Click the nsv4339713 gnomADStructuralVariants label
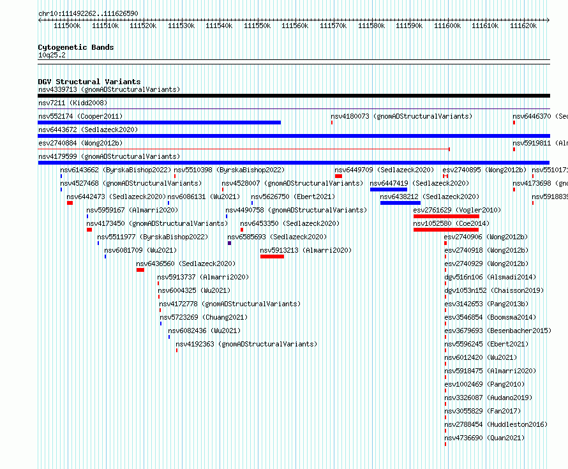This screenshot has height=469, width=568. click(109, 89)
